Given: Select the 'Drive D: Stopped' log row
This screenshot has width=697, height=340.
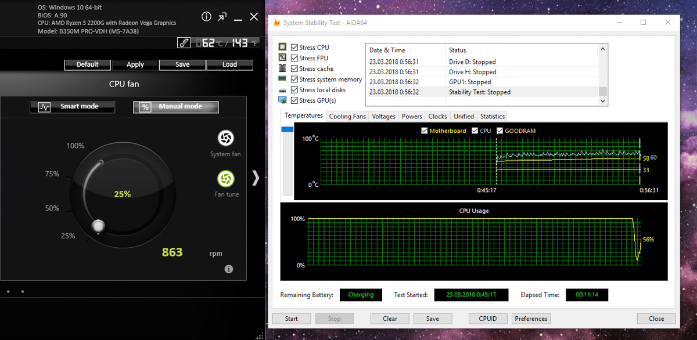Looking at the screenshot, I should pos(482,62).
